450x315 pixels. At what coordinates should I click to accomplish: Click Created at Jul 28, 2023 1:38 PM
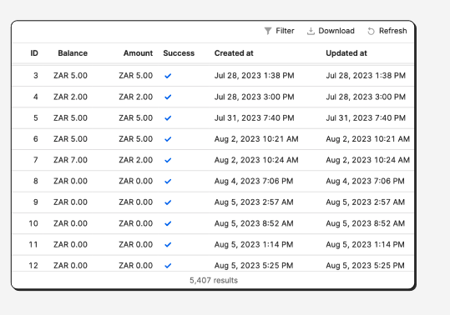point(255,76)
